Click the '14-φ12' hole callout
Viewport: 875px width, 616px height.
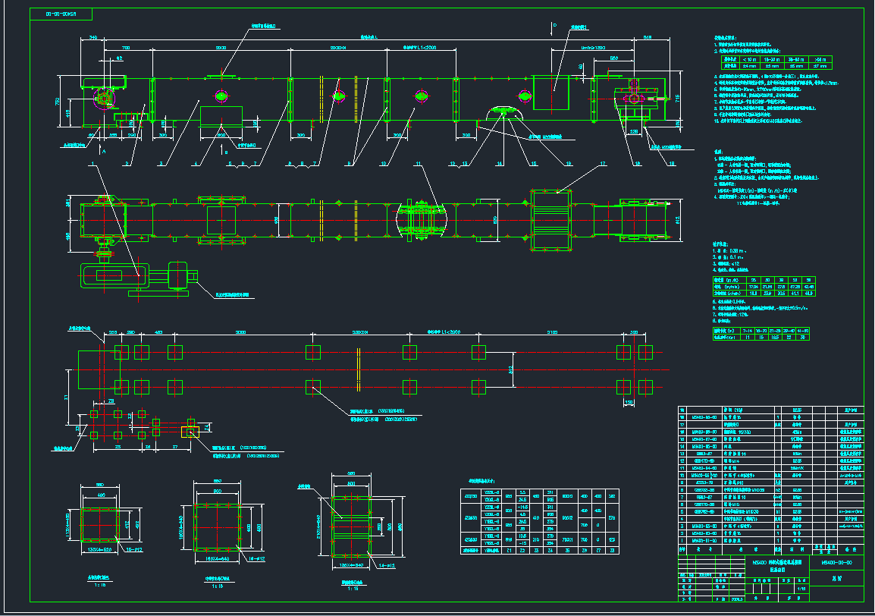click(x=386, y=566)
